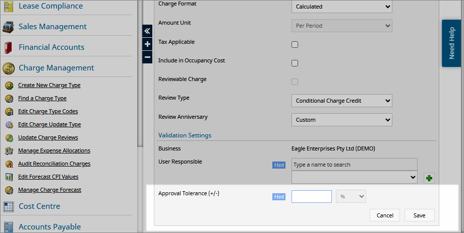Image resolution: width=464 pixels, height=233 pixels.
Task: Click the gear icon beside Edit Charge Update Type
Action: click(x=9, y=125)
